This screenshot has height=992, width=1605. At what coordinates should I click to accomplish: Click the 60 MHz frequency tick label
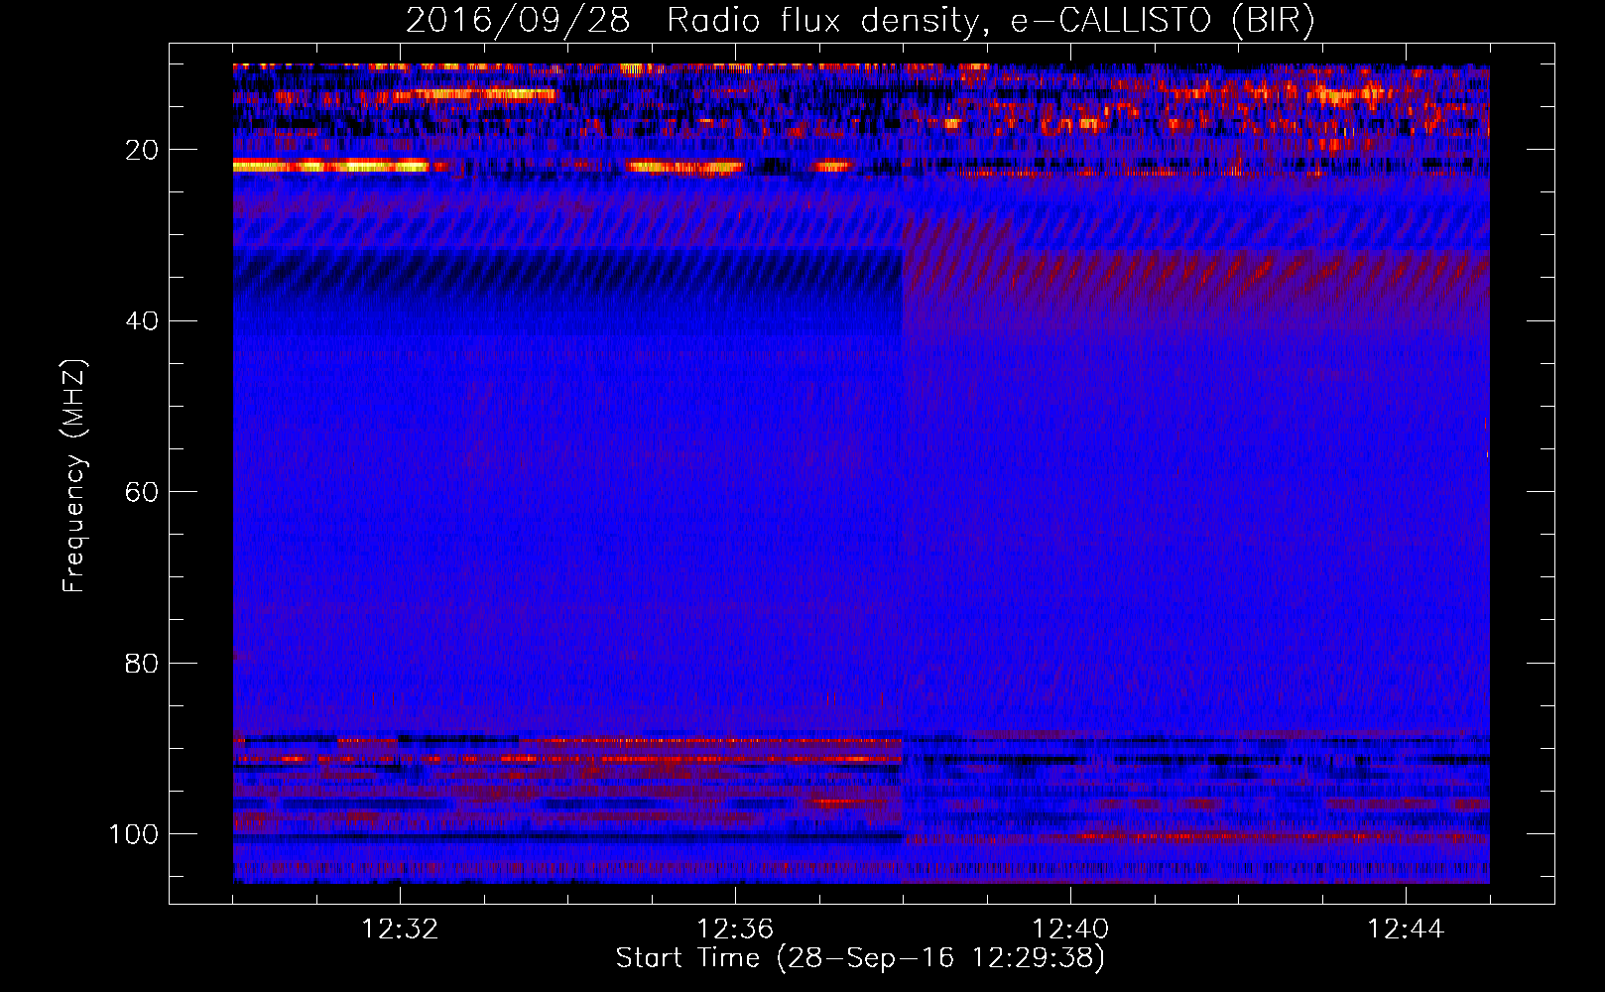(x=143, y=492)
